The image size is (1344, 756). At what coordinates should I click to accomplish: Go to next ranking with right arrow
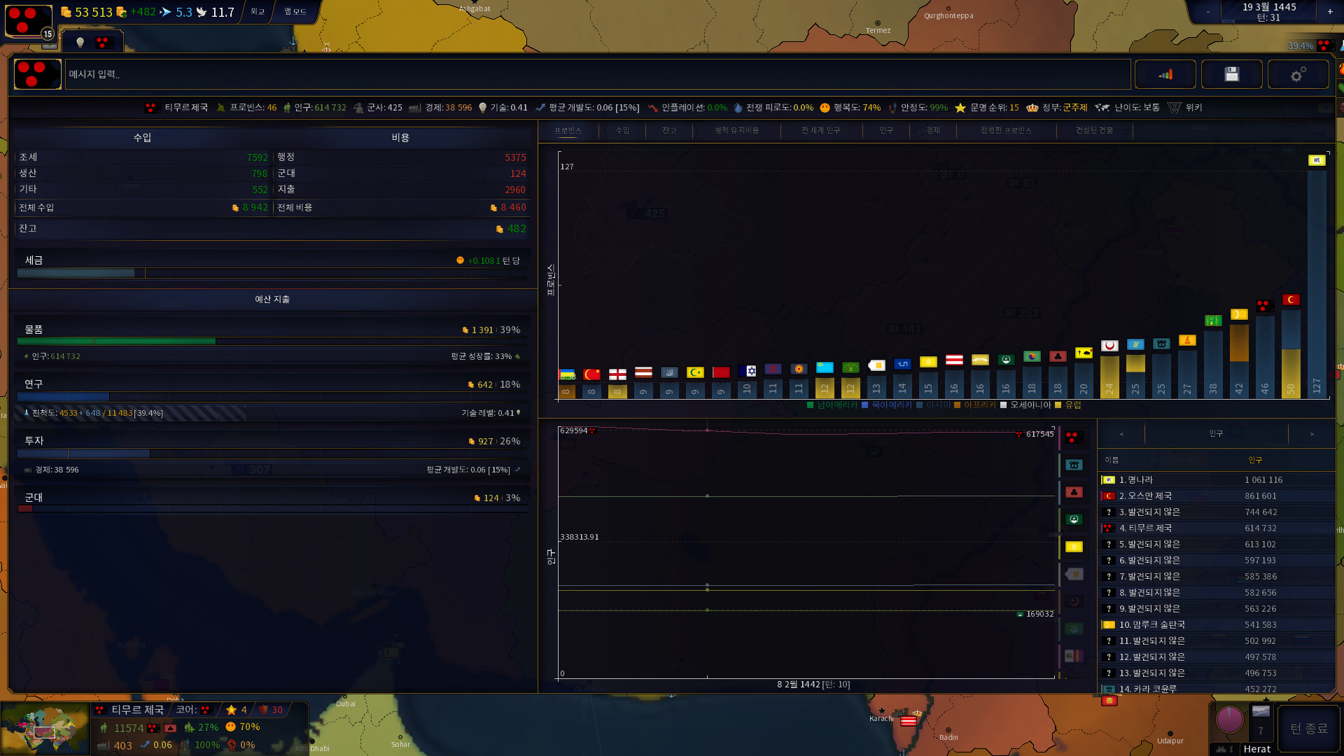[x=1311, y=434]
